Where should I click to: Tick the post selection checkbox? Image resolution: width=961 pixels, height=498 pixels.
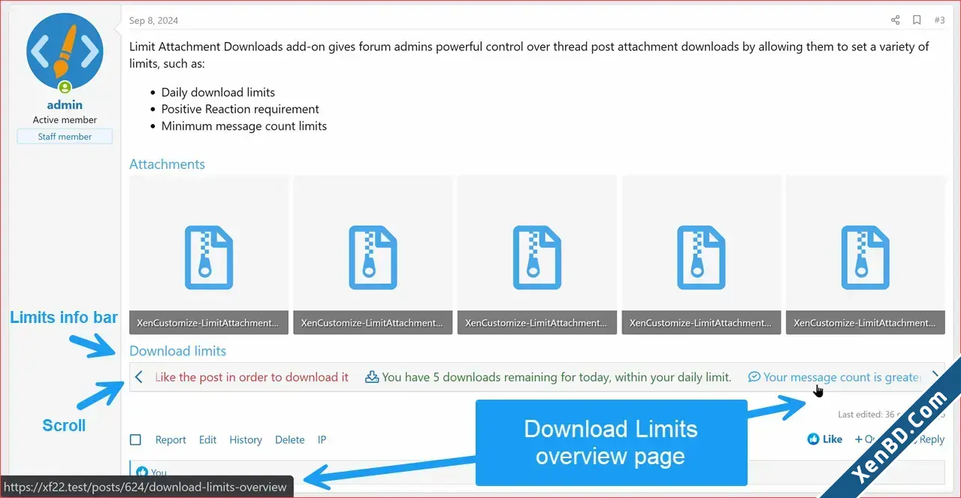[135, 439]
